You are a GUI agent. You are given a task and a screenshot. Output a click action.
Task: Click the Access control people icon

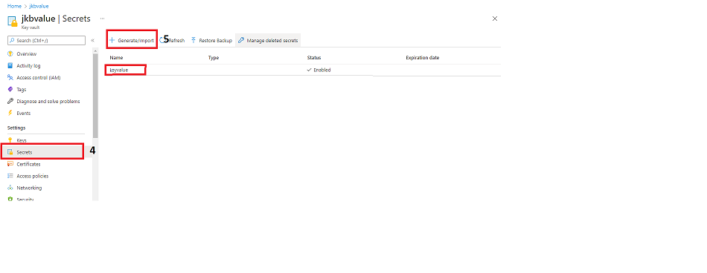pos(10,77)
